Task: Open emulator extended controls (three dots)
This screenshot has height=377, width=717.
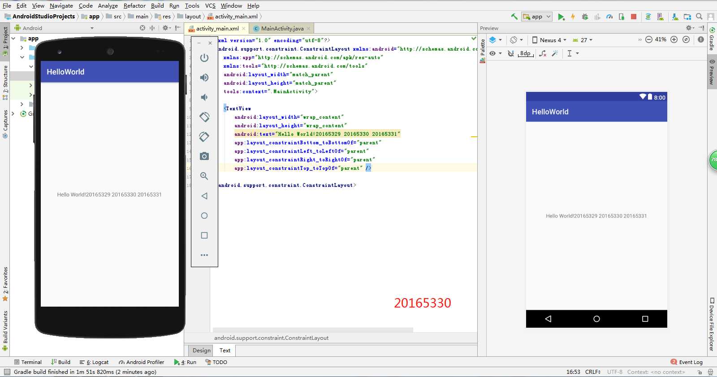Action: click(204, 255)
